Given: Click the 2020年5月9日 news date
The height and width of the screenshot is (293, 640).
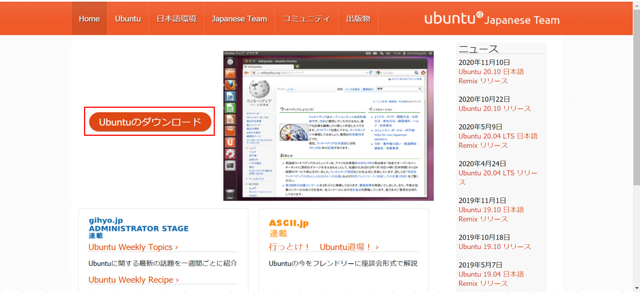Looking at the screenshot, I should tap(480, 127).
